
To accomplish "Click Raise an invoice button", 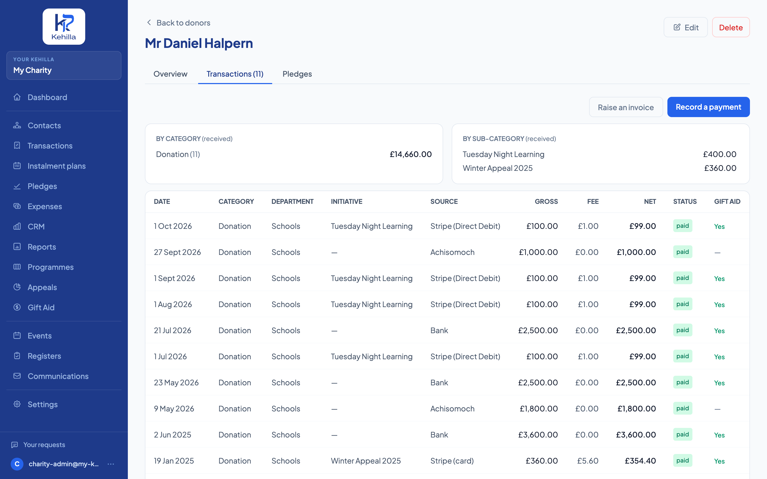I will pyautogui.click(x=626, y=107).
